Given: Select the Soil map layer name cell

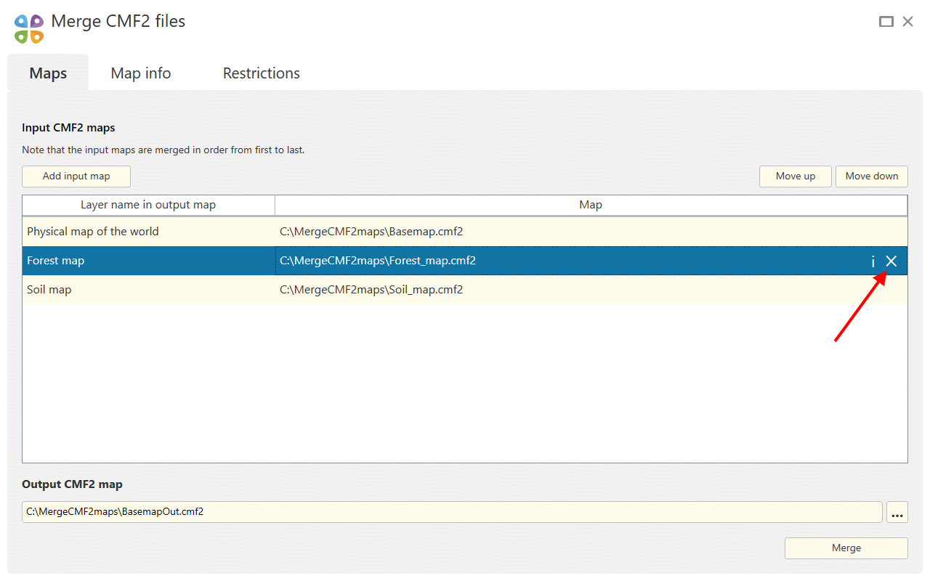Looking at the screenshot, I should pyautogui.click(x=149, y=290).
